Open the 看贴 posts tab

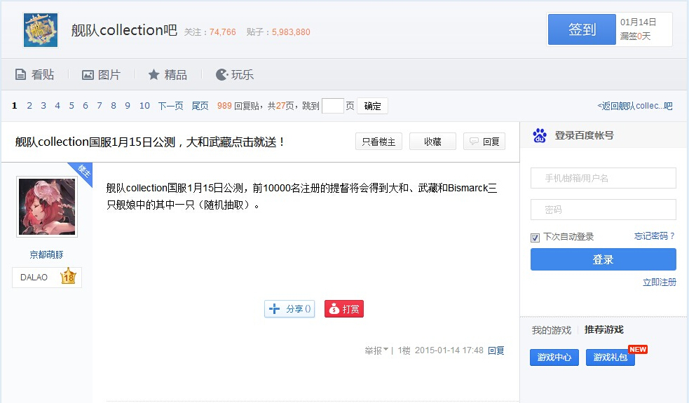tap(34, 74)
